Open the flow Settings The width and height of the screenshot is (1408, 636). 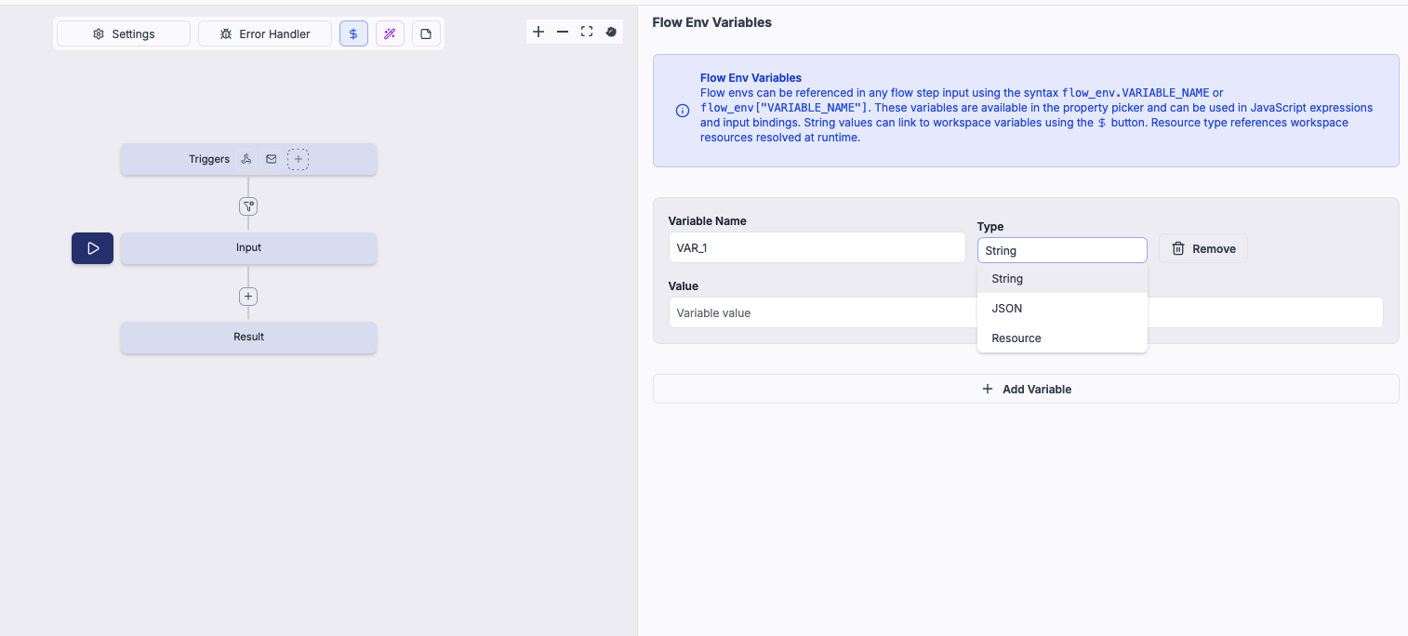[x=123, y=33]
